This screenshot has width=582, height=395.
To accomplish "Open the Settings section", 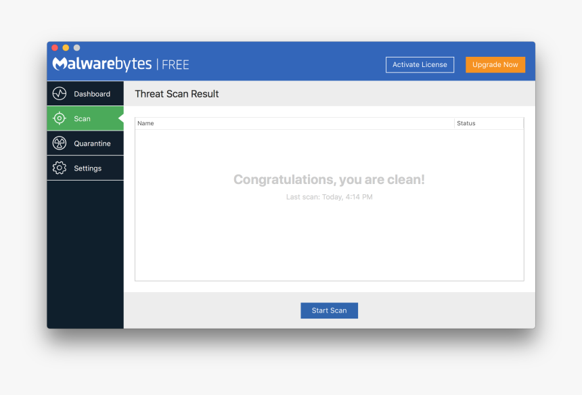I will [x=86, y=167].
